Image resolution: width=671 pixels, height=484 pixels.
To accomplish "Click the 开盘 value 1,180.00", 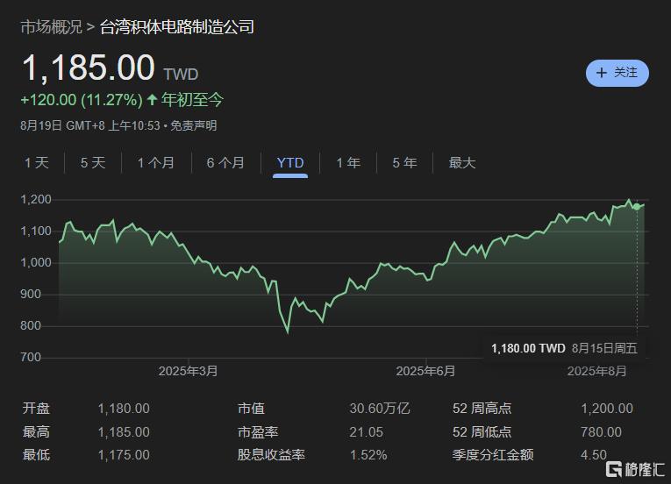I will [124, 409].
